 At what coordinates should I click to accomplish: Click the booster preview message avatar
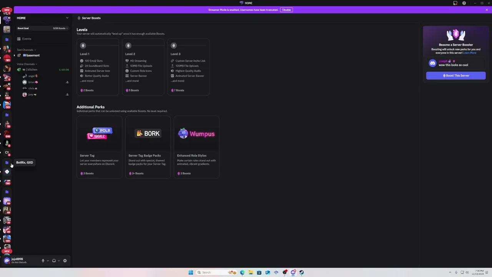click(x=432, y=63)
